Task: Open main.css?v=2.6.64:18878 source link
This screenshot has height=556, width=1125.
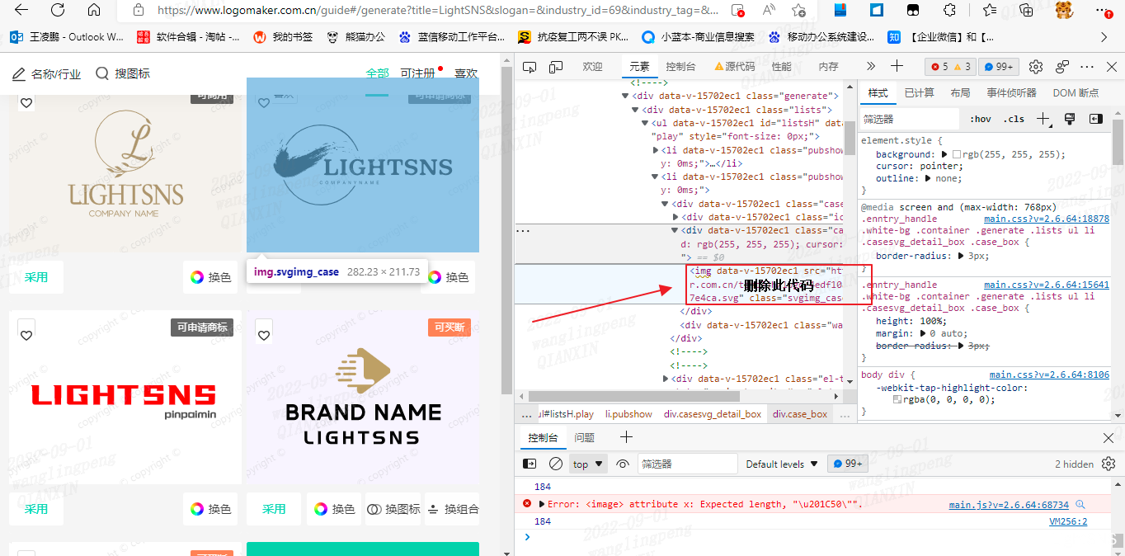Action: pos(1047,219)
